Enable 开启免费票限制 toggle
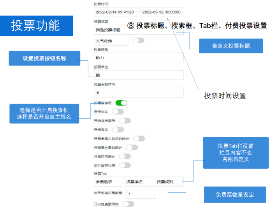 click(x=128, y=204)
